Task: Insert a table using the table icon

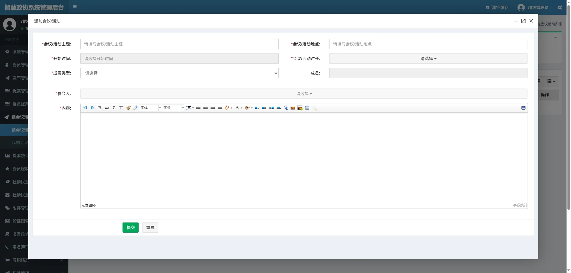Action: coord(307,108)
